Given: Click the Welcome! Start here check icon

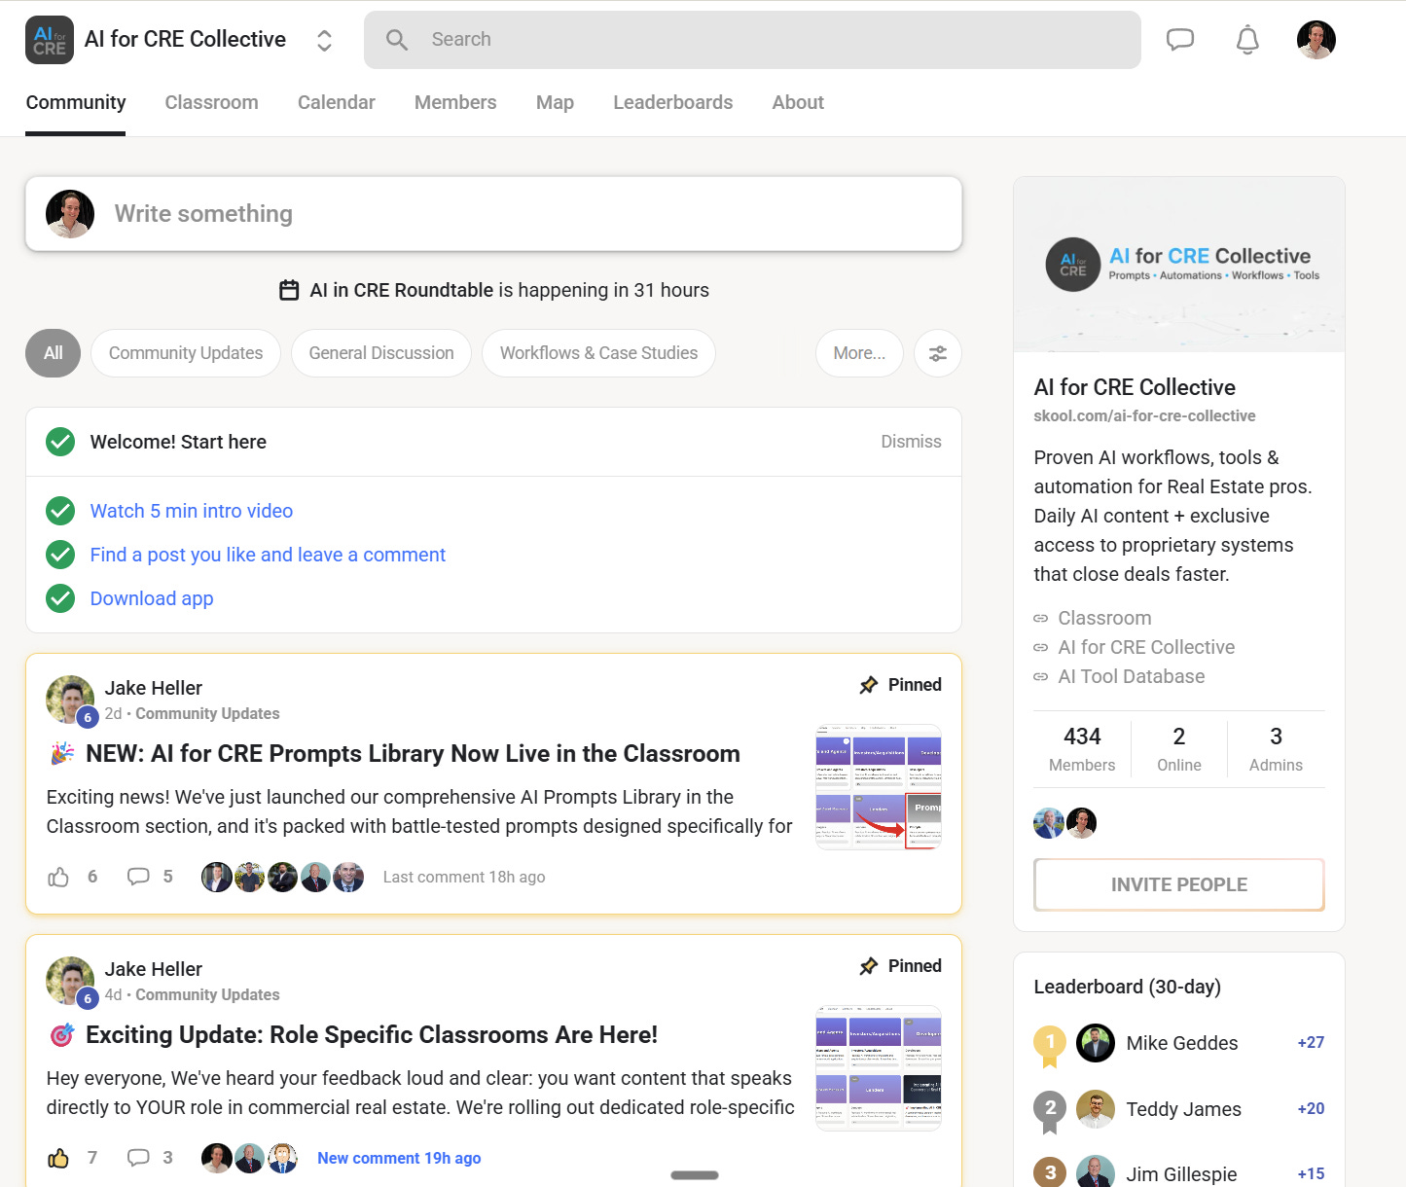Looking at the screenshot, I should pyautogui.click(x=60, y=442).
